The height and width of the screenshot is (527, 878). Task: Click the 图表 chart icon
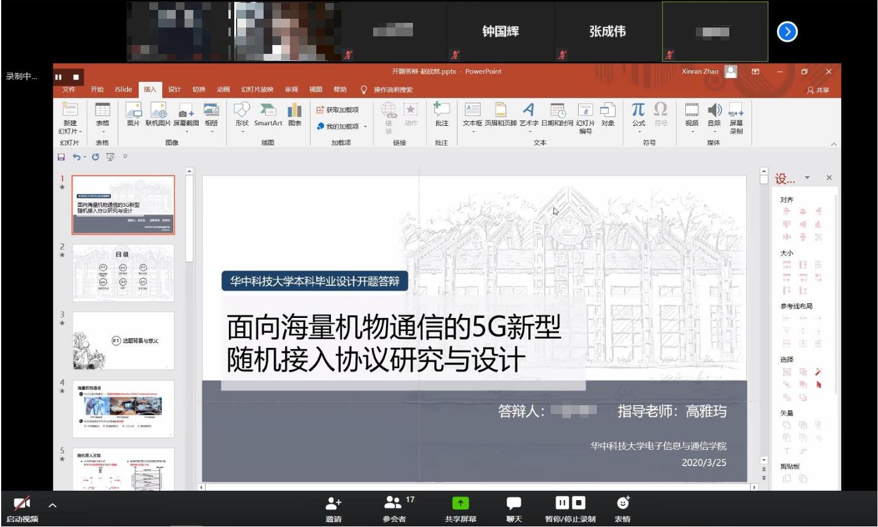295,114
